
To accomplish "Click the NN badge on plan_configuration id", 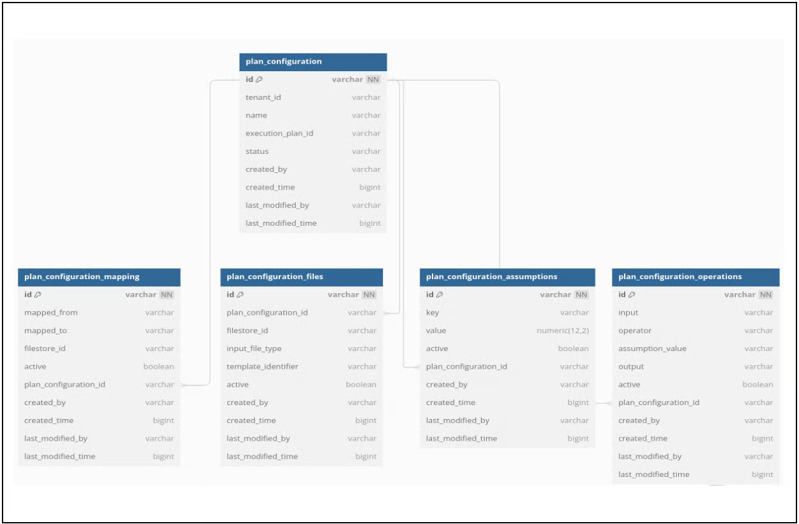I will (x=373, y=79).
